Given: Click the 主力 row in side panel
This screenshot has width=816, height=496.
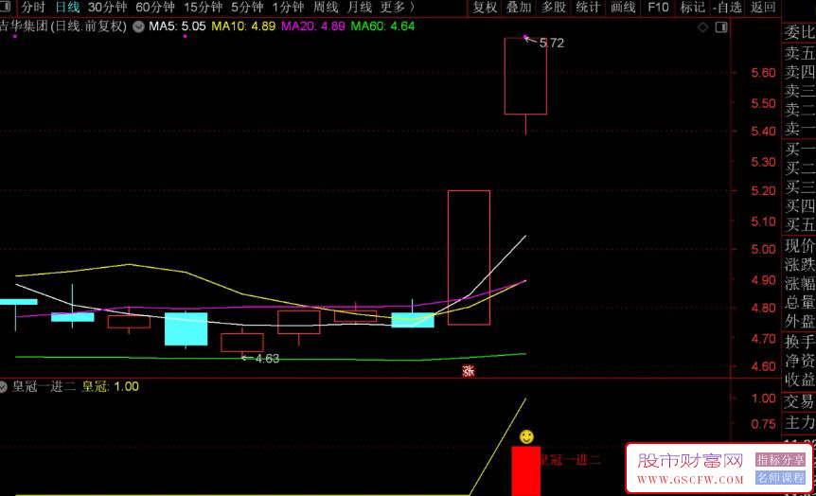Looking at the screenshot, I should [x=799, y=422].
